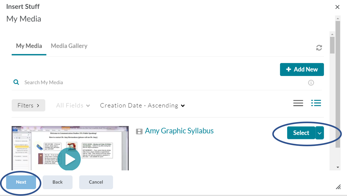The width and height of the screenshot is (347, 196).
Task: Expand the Filters panel
Action: 28,105
